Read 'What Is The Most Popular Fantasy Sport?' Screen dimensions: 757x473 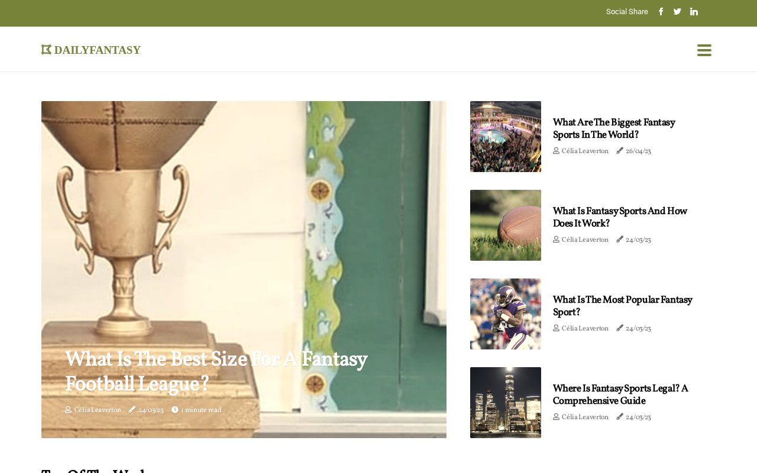[622, 306]
